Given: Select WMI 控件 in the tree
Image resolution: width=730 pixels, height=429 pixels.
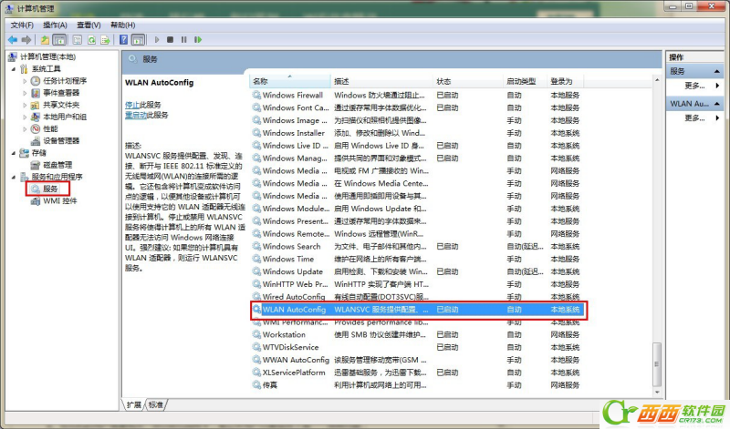Looking at the screenshot, I should click(x=59, y=201).
